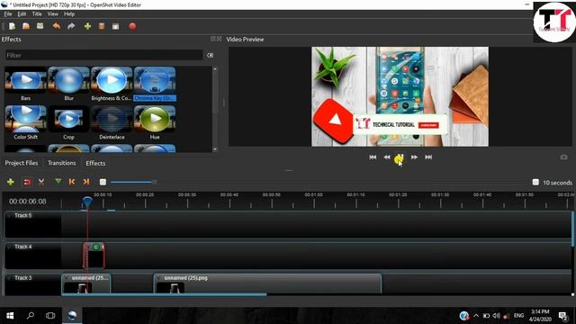Add a new track with the timeline plus icon

(x=10, y=182)
